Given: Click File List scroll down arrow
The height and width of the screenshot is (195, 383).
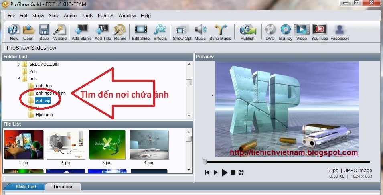Looking at the screenshot, I should [189, 170].
